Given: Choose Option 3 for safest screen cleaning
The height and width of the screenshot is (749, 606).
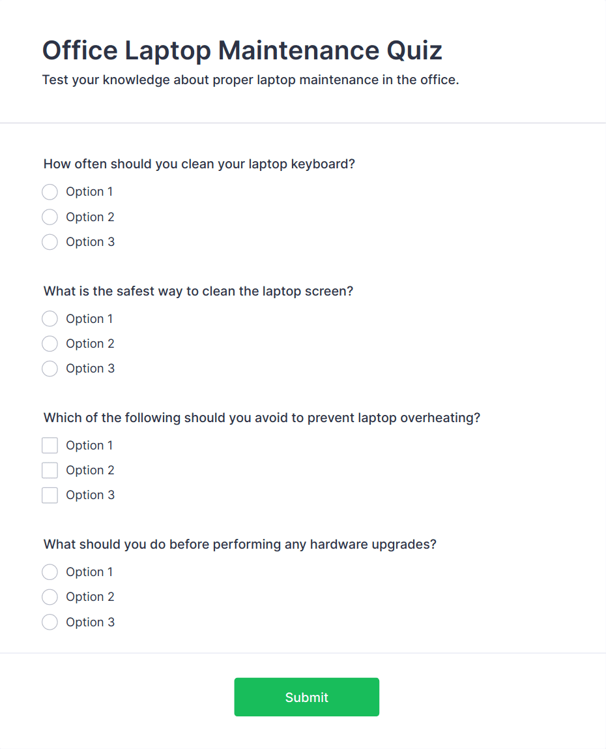Looking at the screenshot, I should pyautogui.click(x=50, y=369).
